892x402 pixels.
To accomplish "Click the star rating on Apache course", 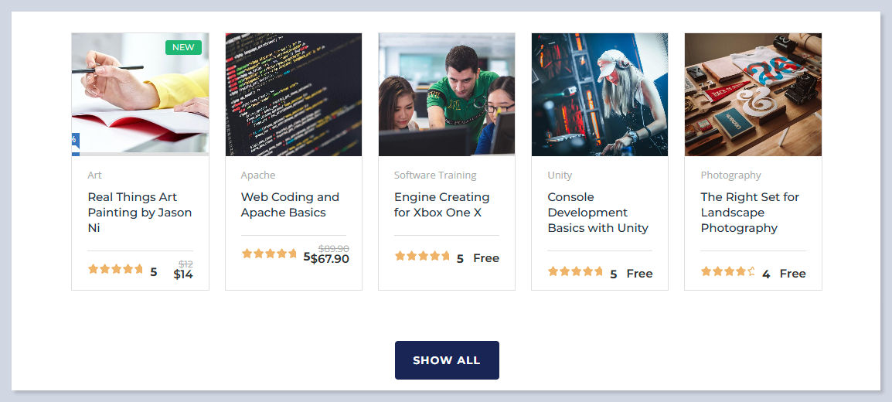I will [x=269, y=254].
